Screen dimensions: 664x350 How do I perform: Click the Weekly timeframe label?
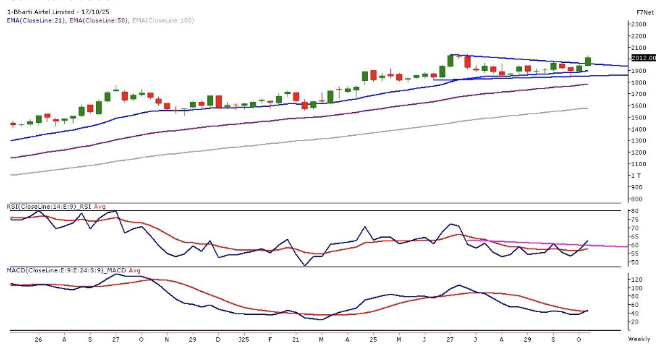[640, 339]
